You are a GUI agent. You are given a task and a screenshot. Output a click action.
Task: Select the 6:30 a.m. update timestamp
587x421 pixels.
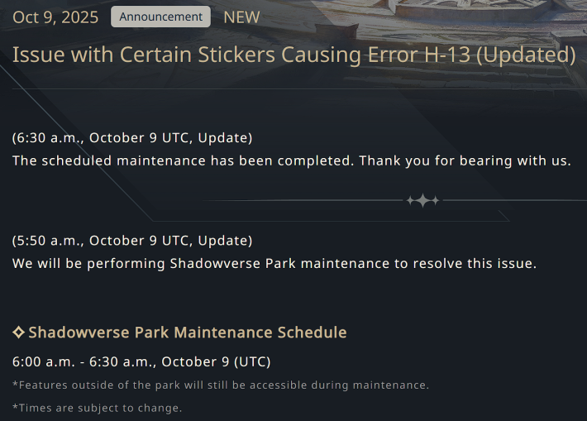click(x=132, y=137)
